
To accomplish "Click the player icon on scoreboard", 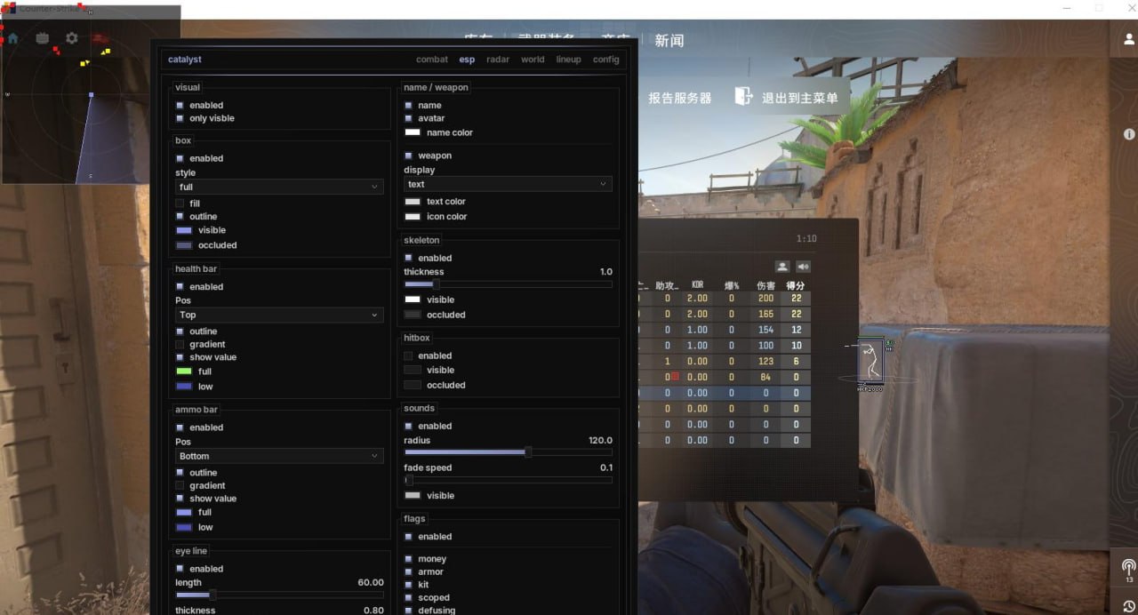I will coord(782,267).
